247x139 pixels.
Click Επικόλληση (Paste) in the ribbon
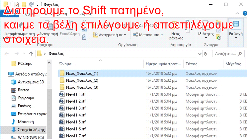point(70,28)
